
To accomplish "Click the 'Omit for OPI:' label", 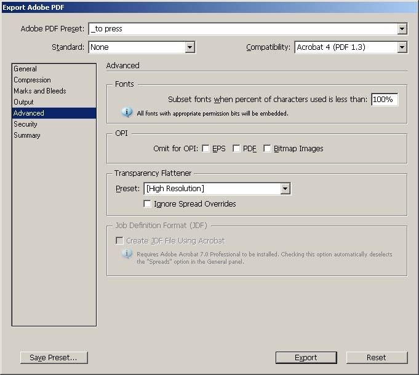I will 175,148.
